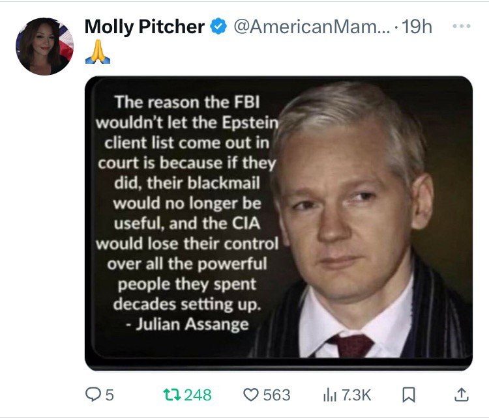Expand the attached quote image
The image size is (489, 418).
tap(278, 223)
